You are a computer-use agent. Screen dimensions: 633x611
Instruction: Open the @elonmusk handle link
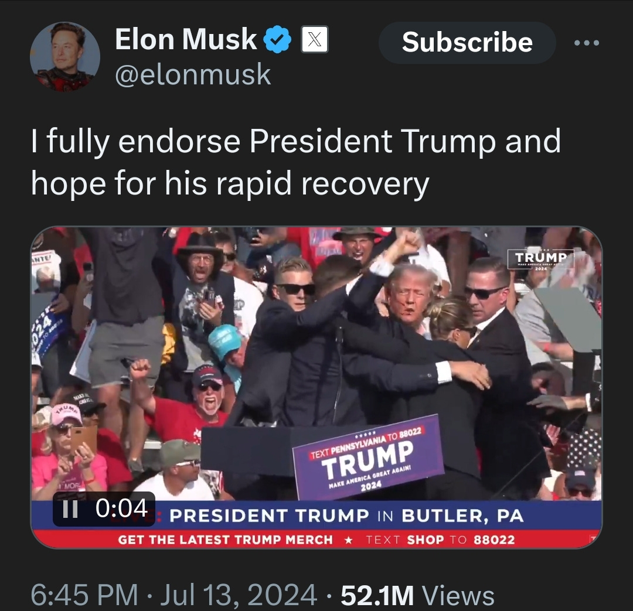pyautogui.click(x=193, y=74)
